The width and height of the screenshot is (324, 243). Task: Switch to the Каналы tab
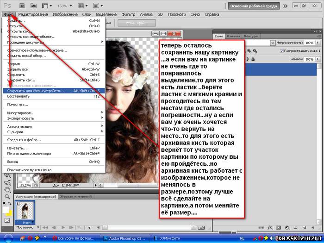point(233,36)
